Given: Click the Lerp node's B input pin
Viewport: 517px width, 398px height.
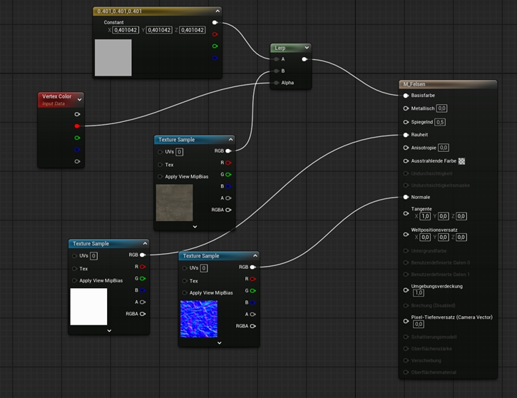Looking at the screenshot, I should coord(276,71).
